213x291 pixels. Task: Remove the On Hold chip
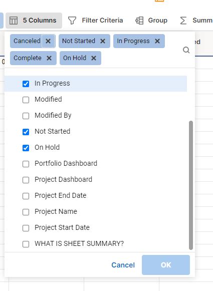[94, 58]
